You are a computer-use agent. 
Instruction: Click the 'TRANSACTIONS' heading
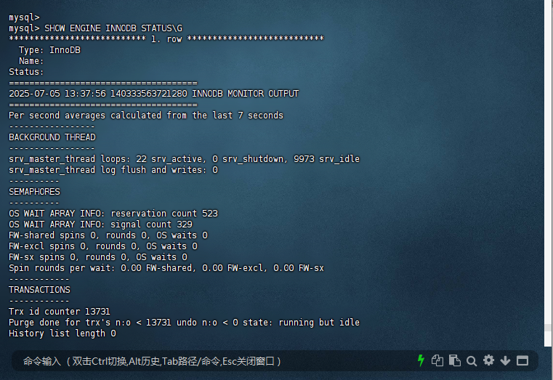(39, 290)
